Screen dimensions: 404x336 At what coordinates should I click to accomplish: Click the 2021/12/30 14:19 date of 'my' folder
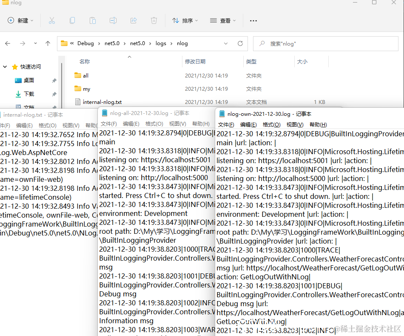tap(206, 89)
